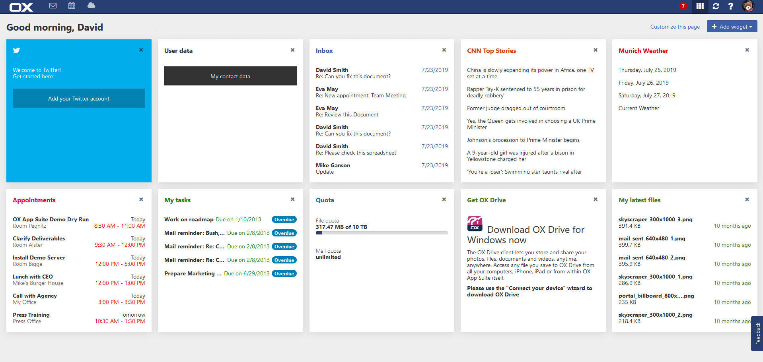Close the CNN Top Stories widget
The image size is (763, 362).
[x=595, y=50]
